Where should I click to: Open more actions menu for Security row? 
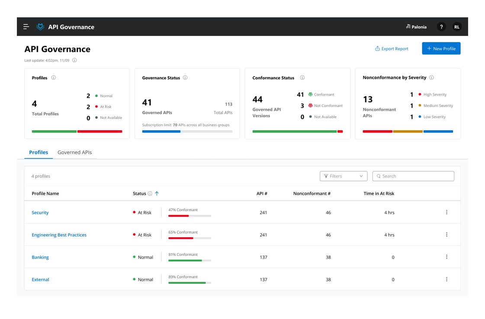[x=446, y=212]
